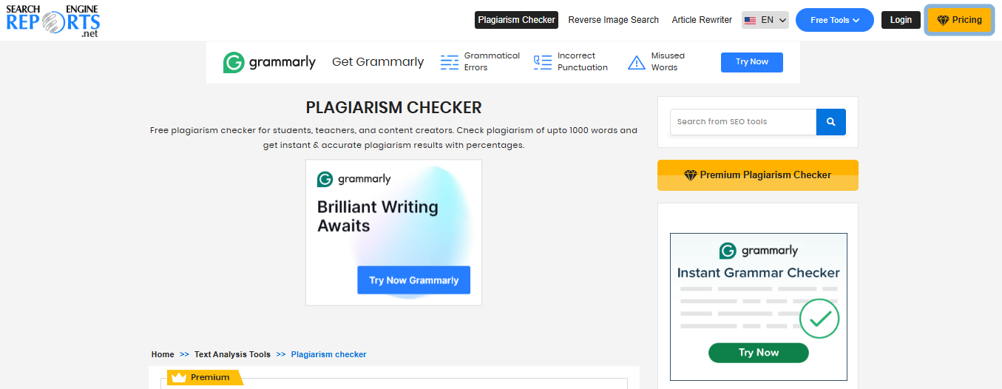This screenshot has width=1002, height=389.
Task: Click the diamond icon beside Pricing
Action: pos(943,20)
